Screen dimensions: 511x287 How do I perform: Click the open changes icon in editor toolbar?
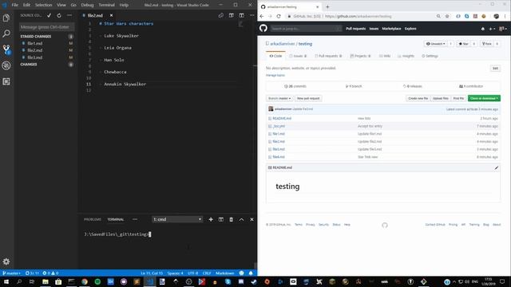point(221,15)
